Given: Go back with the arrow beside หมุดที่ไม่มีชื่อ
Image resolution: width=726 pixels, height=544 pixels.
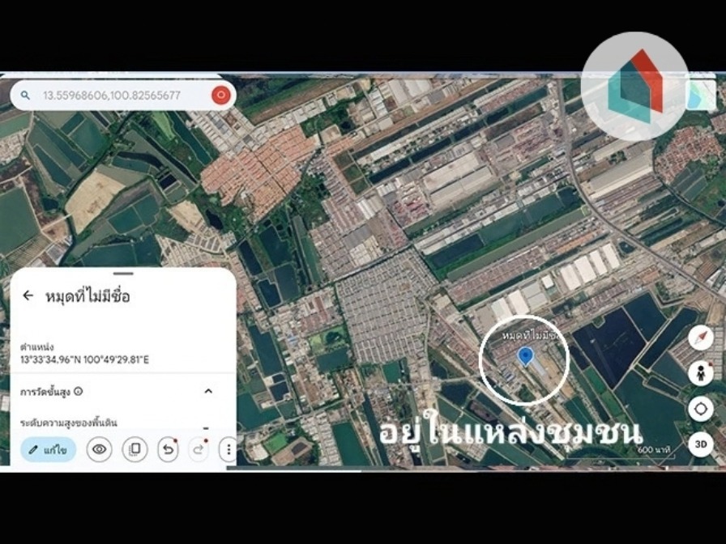Looking at the screenshot, I should click(x=28, y=295).
